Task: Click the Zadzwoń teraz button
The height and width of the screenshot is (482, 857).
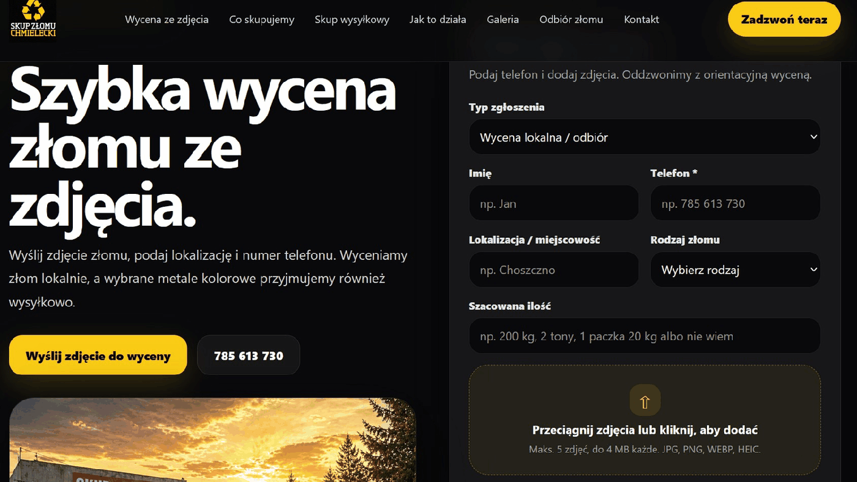Action: pos(784,20)
